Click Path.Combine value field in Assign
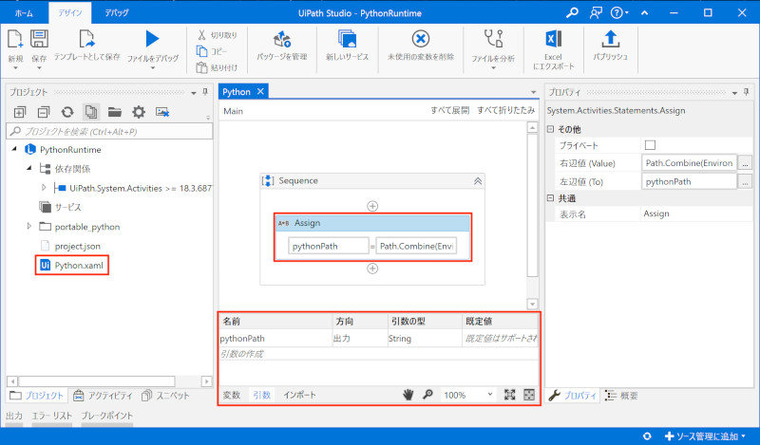760x445 pixels. [x=416, y=246]
